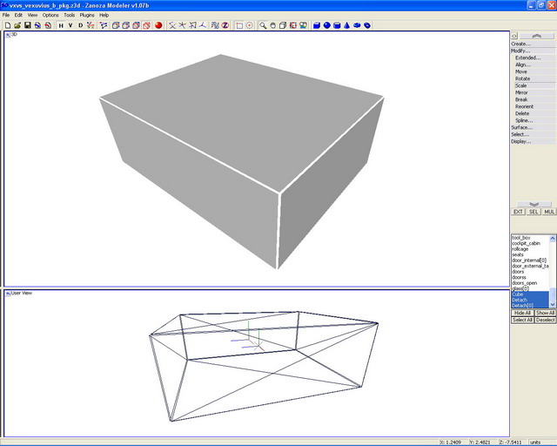Click the Save disk icon

[x=27, y=25]
